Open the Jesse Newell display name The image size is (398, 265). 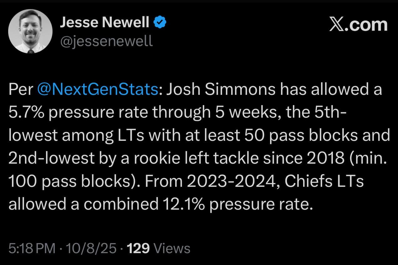pyautogui.click(x=105, y=23)
